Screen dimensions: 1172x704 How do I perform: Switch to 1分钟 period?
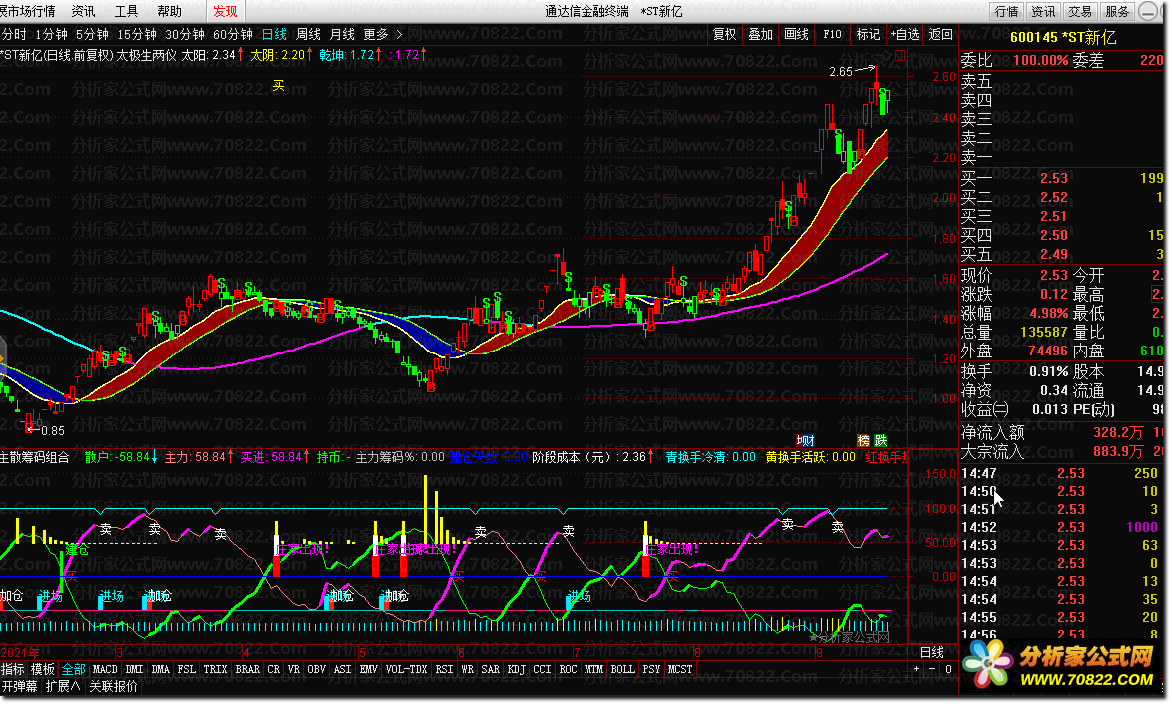tap(52, 34)
